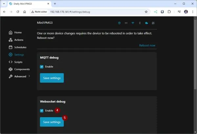
Task: Open the media control playlist icon
Action: (x=179, y=12)
